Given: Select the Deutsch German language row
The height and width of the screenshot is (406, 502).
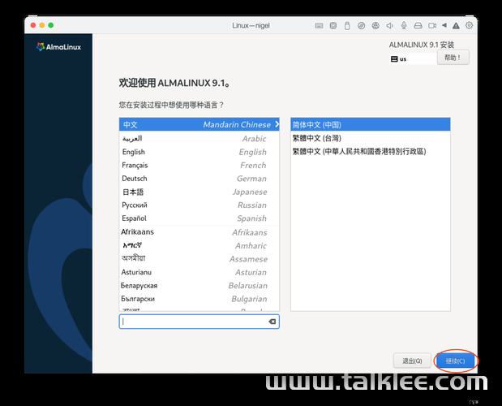Looking at the screenshot, I should [x=200, y=179].
